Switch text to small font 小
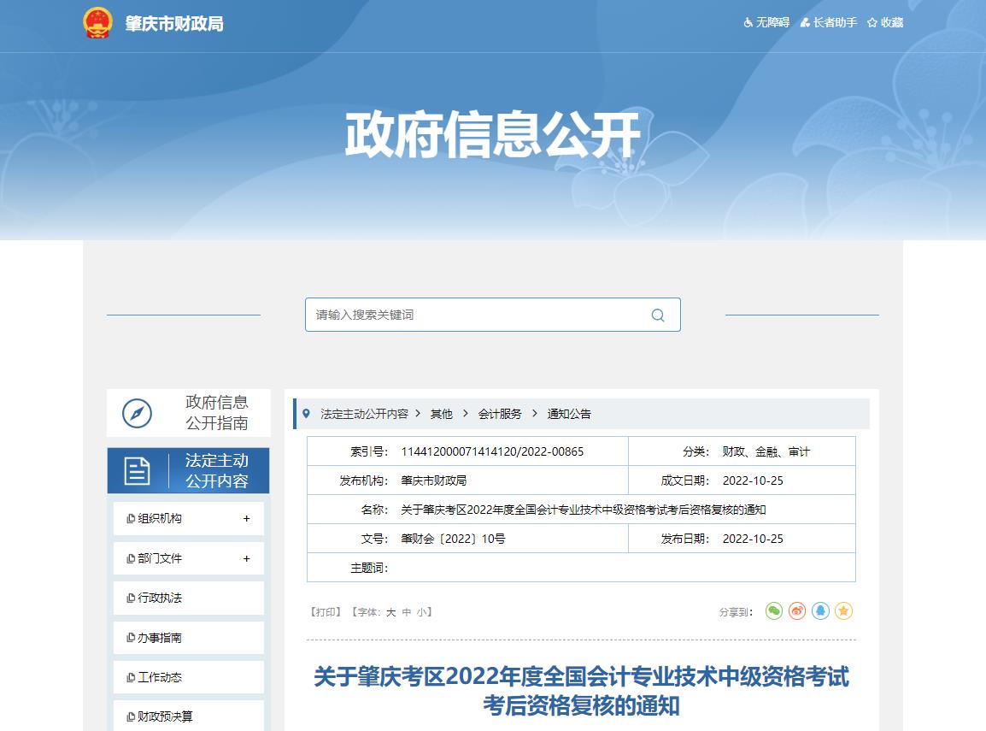The width and height of the screenshot is (986, 731). point(420,611)
